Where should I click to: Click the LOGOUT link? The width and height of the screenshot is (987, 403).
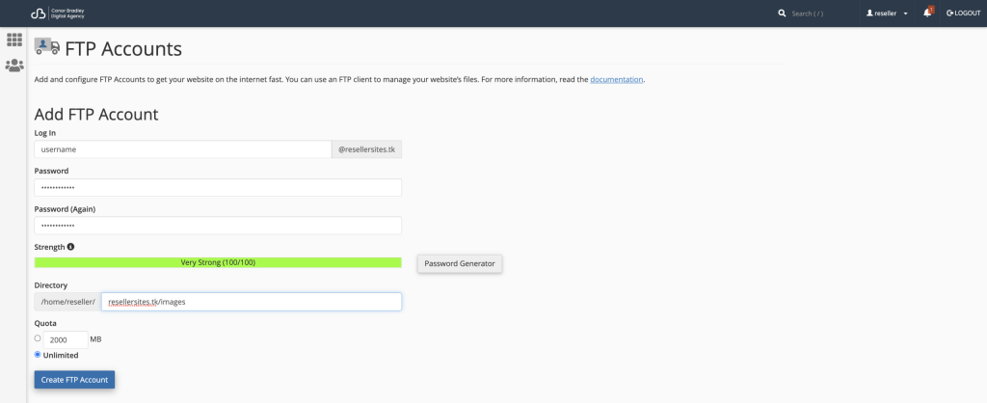[963, 13]
